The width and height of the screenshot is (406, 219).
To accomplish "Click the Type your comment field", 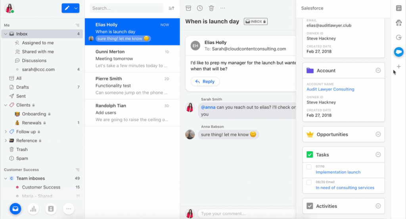I will click(247, 213).
